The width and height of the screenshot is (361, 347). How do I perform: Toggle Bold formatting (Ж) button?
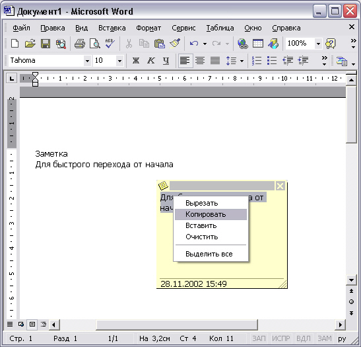tap(136, 61)
